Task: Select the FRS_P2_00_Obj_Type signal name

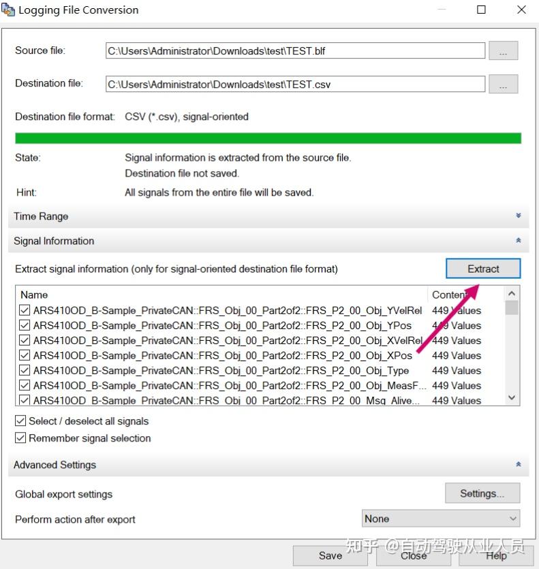Action: click(x=221, y=371)
